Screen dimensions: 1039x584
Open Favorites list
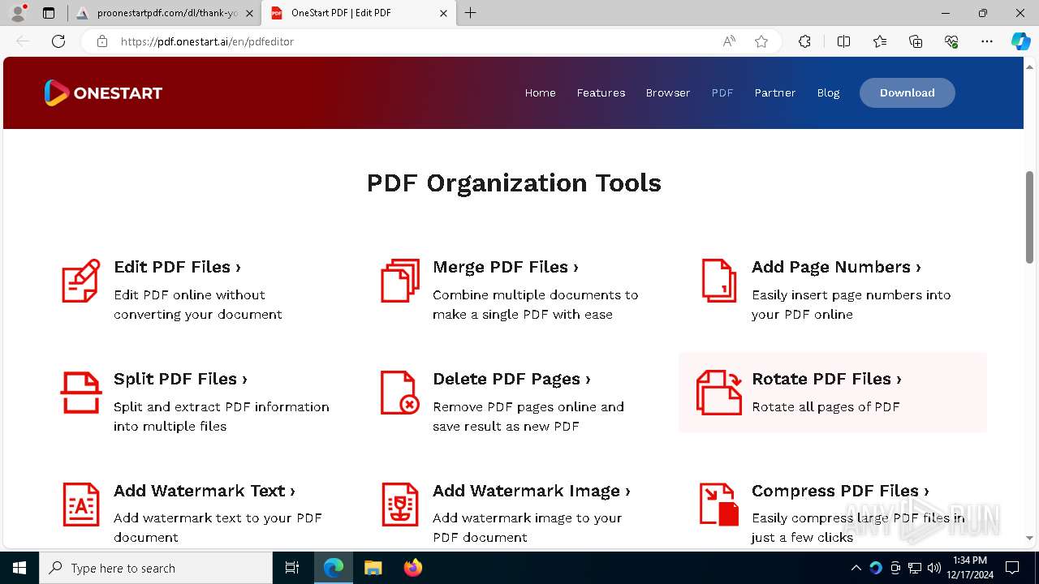(880, 41)
